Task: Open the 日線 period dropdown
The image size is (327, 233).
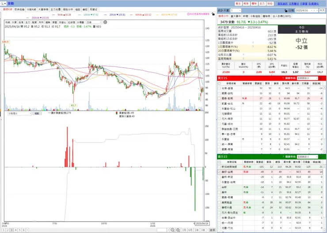Action: pyautogui.click(x=94, y=22)
